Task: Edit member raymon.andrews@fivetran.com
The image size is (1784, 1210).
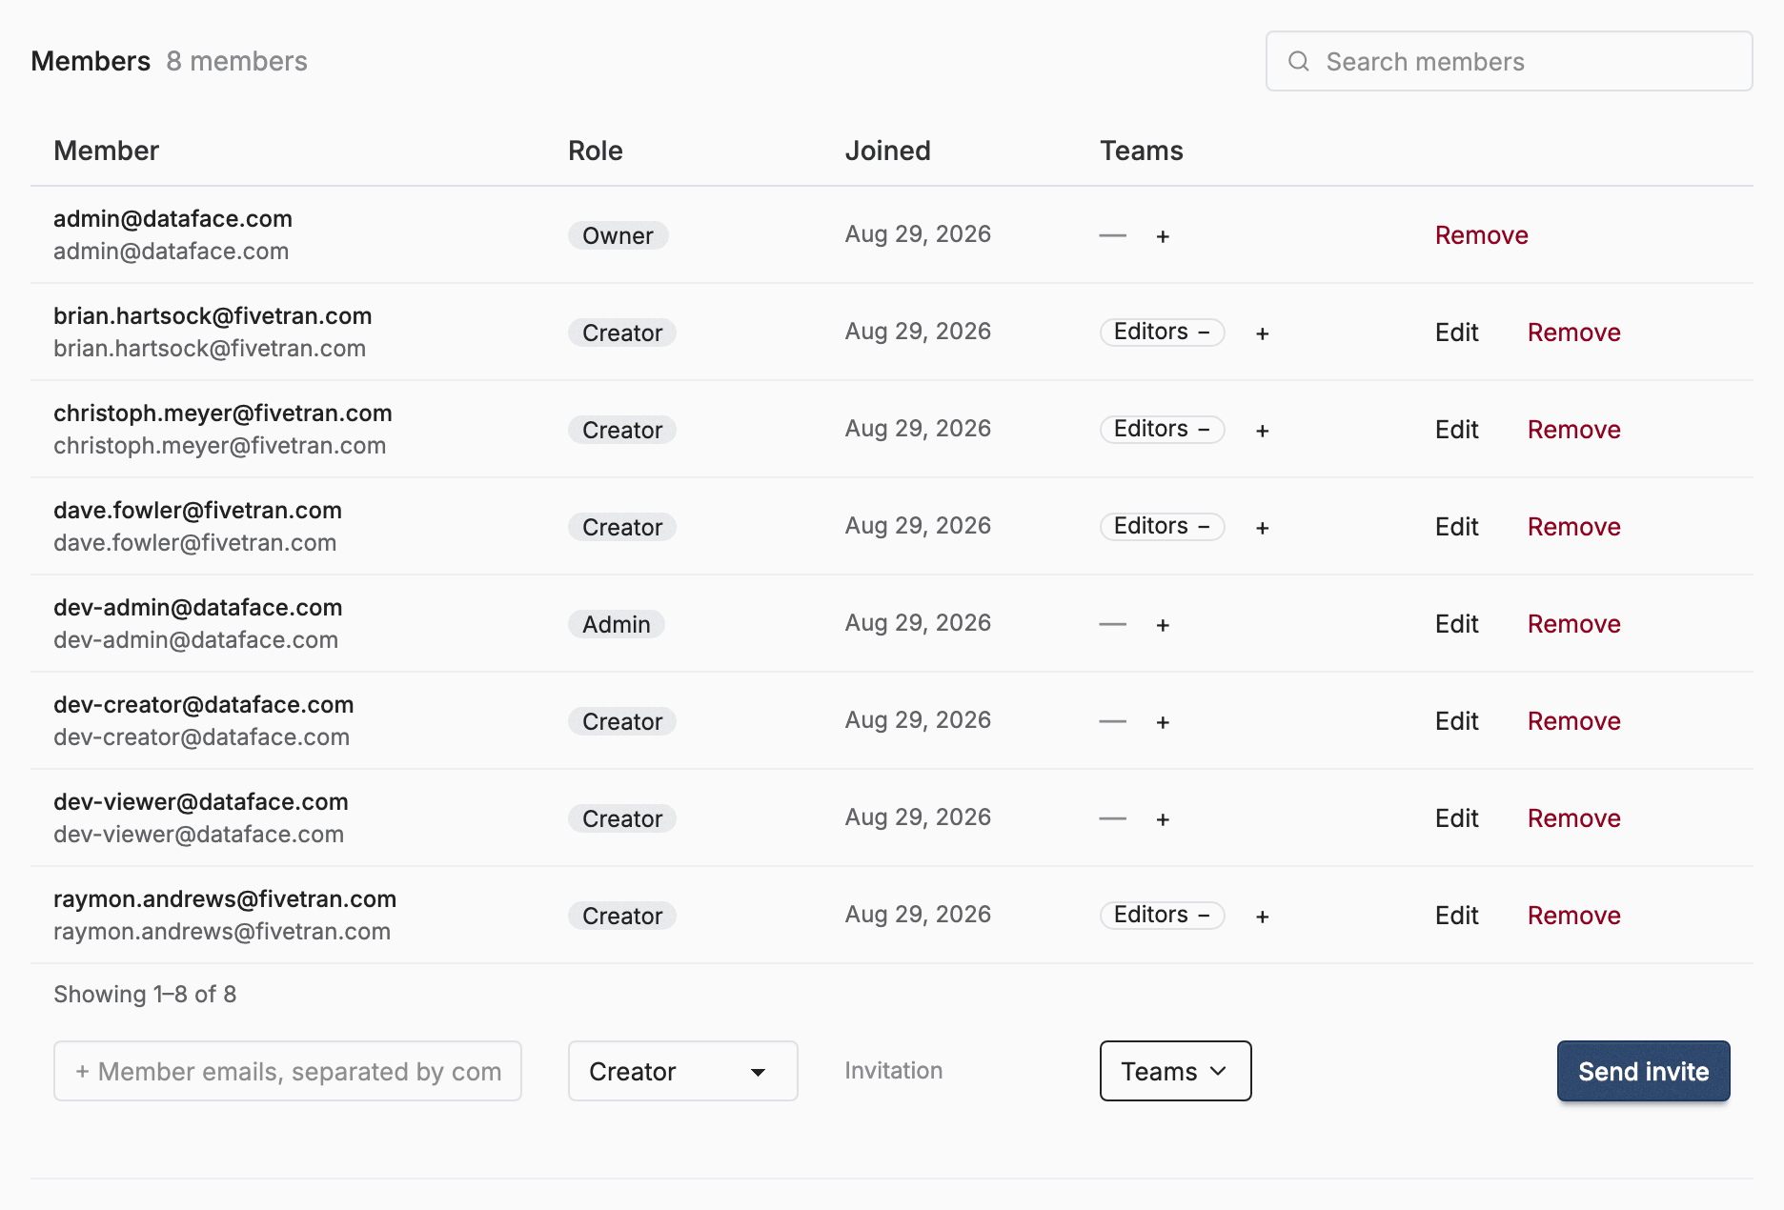Action: pos(1456,916)
